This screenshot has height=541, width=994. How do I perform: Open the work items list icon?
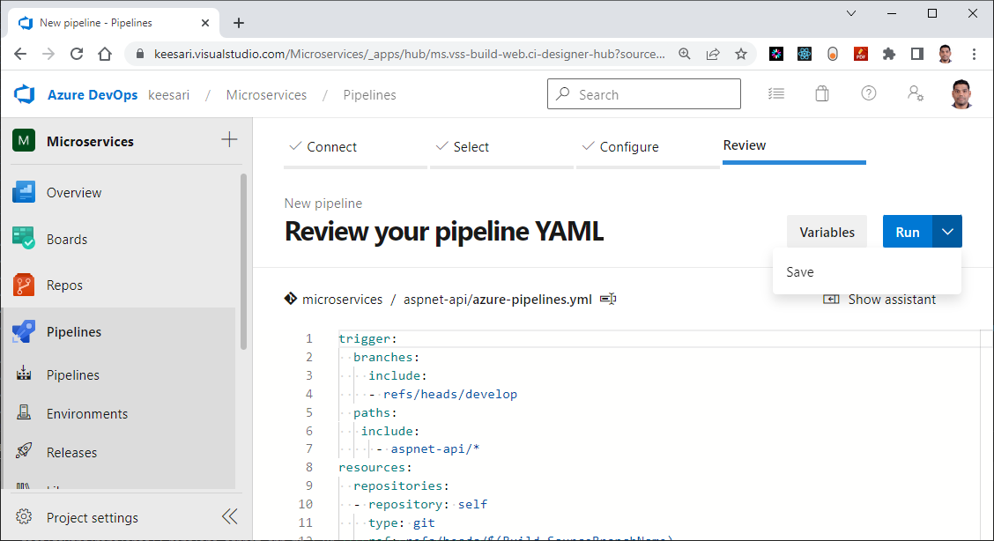(776, 93)
